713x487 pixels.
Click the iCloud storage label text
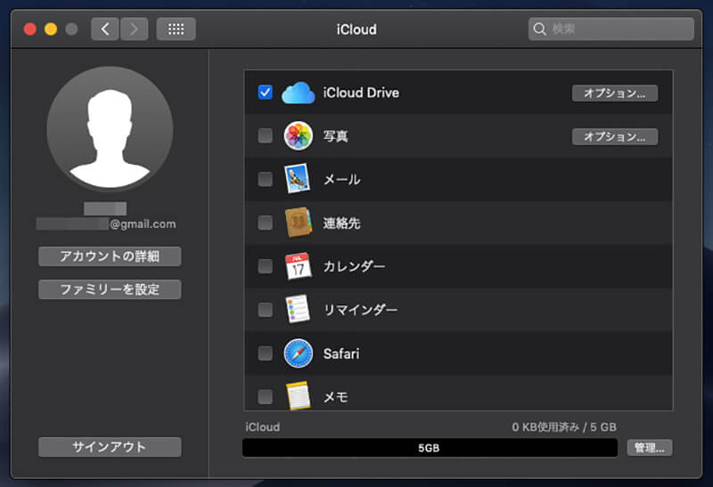pyautogui.click(x=262, y=427)
